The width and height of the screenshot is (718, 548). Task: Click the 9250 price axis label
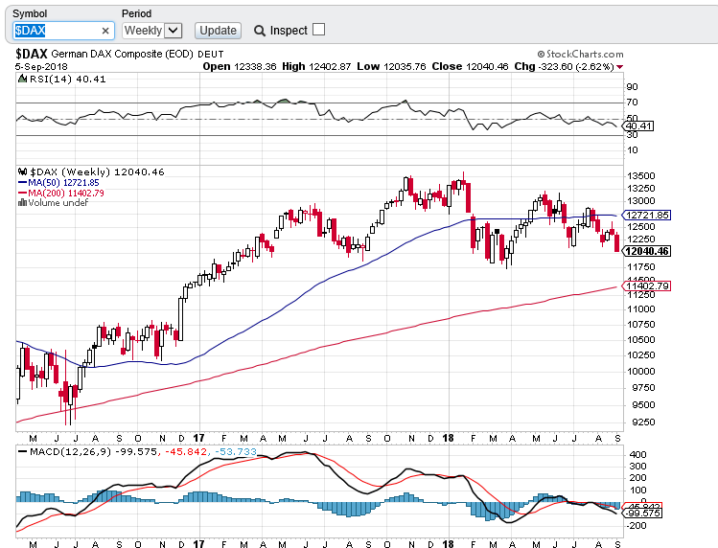coord(643,422)
